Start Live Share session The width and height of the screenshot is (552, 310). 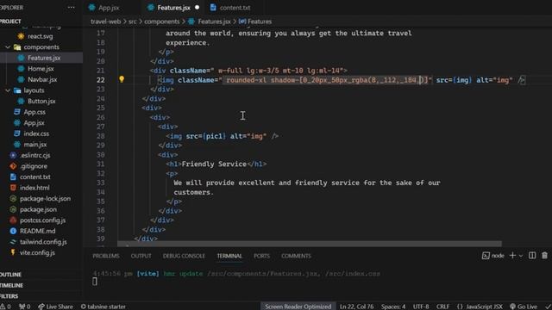point(55,307)
